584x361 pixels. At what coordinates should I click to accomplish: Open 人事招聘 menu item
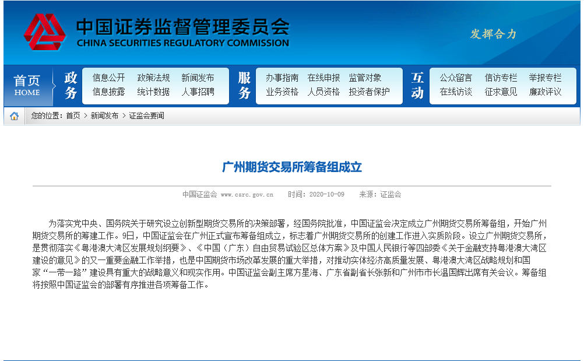[198, 92]
